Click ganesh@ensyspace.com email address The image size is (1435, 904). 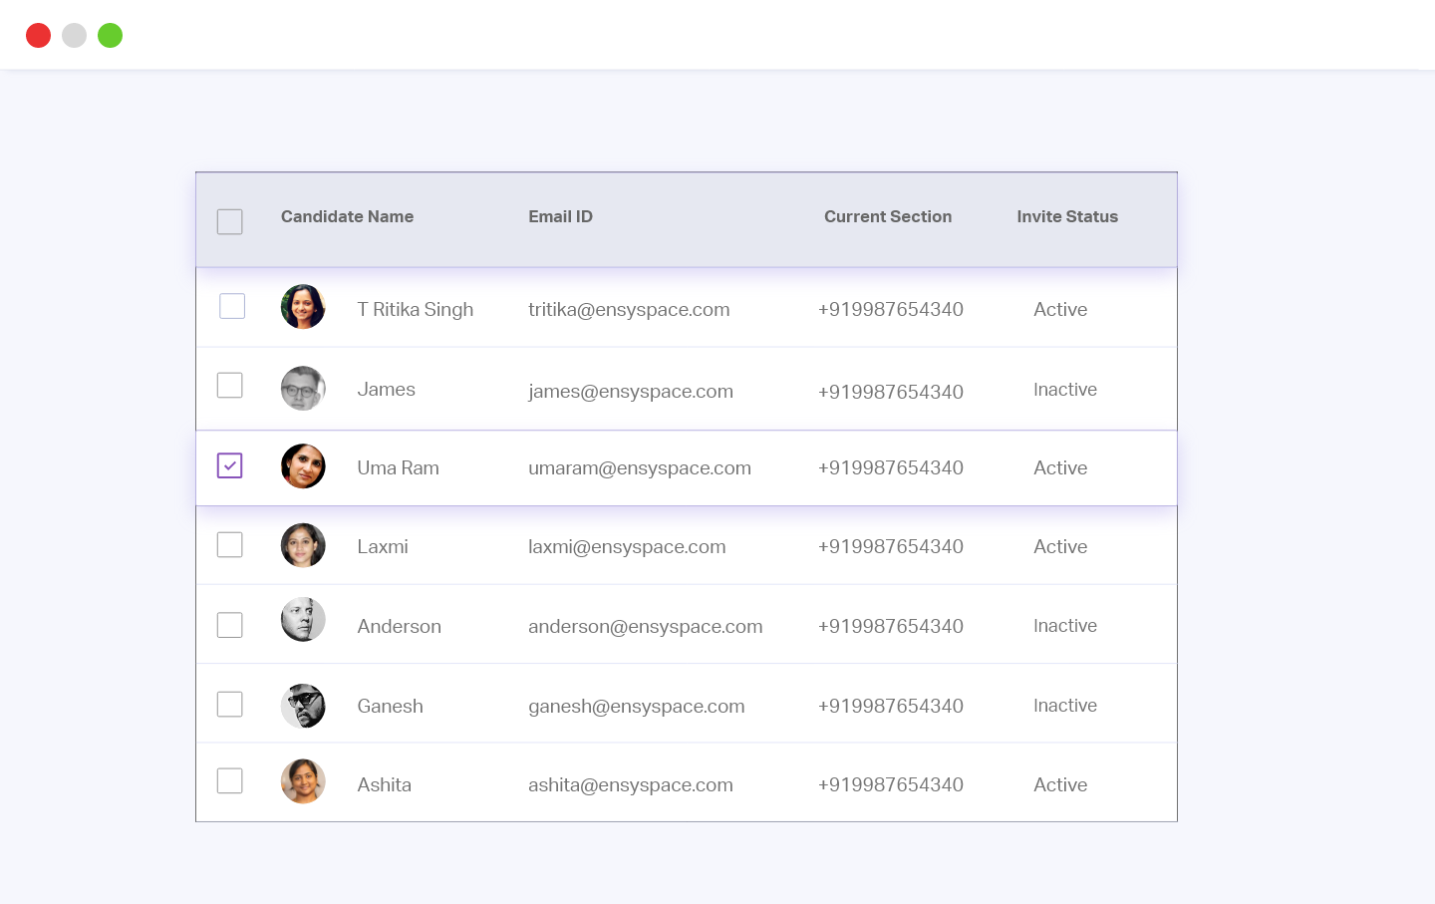click(636, 707)
